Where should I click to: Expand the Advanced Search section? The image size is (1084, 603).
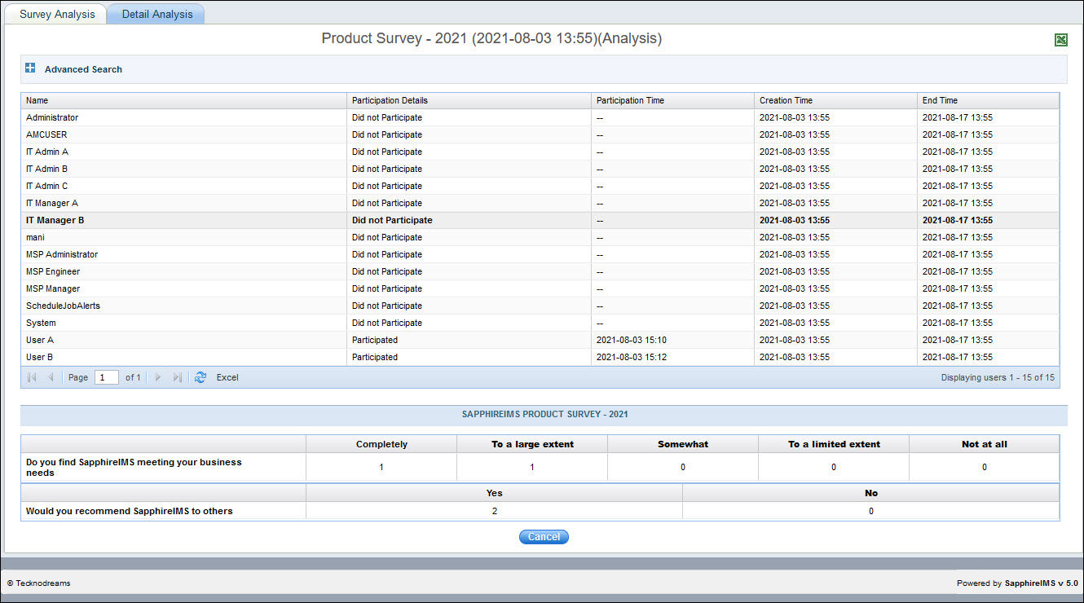(30, 68)
